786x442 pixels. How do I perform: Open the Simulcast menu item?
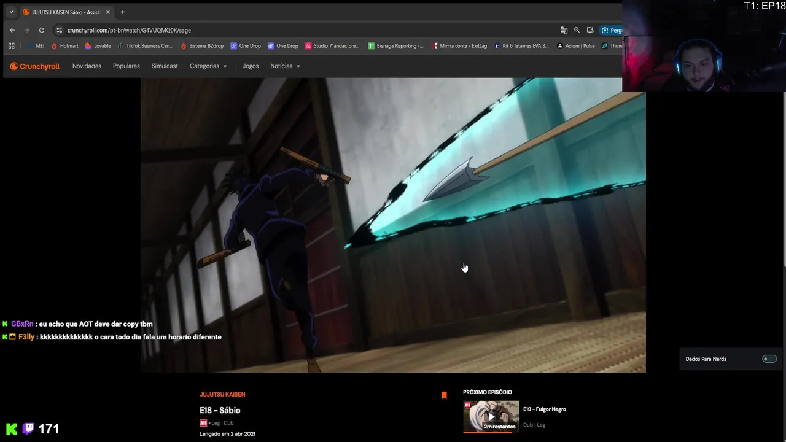click(x=165, y=66)
